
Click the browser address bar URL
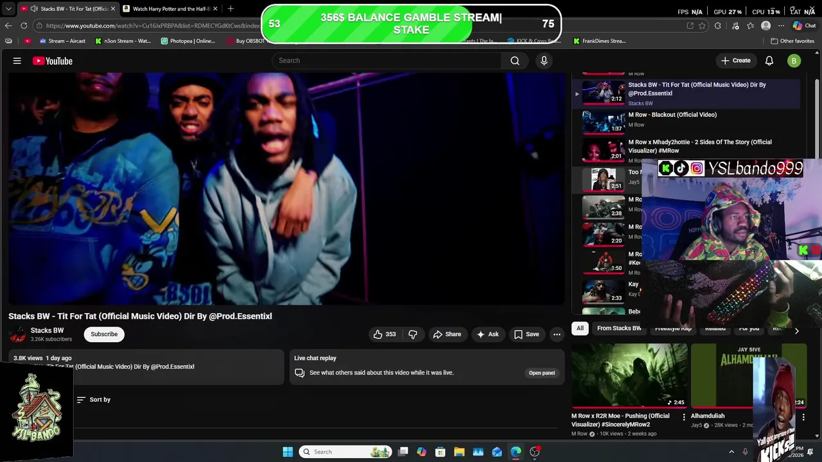[154, 26]
